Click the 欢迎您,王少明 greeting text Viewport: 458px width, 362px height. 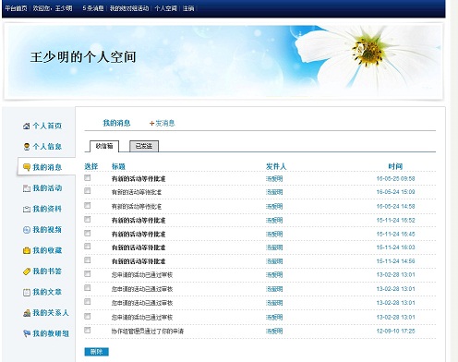53,8
